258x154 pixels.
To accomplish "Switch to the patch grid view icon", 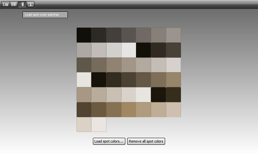I will pos(14,4).
